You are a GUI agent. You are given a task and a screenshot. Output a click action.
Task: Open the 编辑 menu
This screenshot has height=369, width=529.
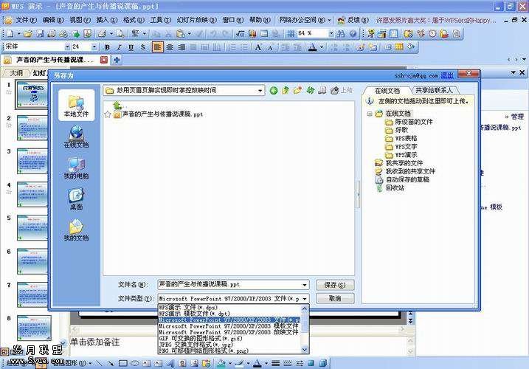click(x=53, y=20)
